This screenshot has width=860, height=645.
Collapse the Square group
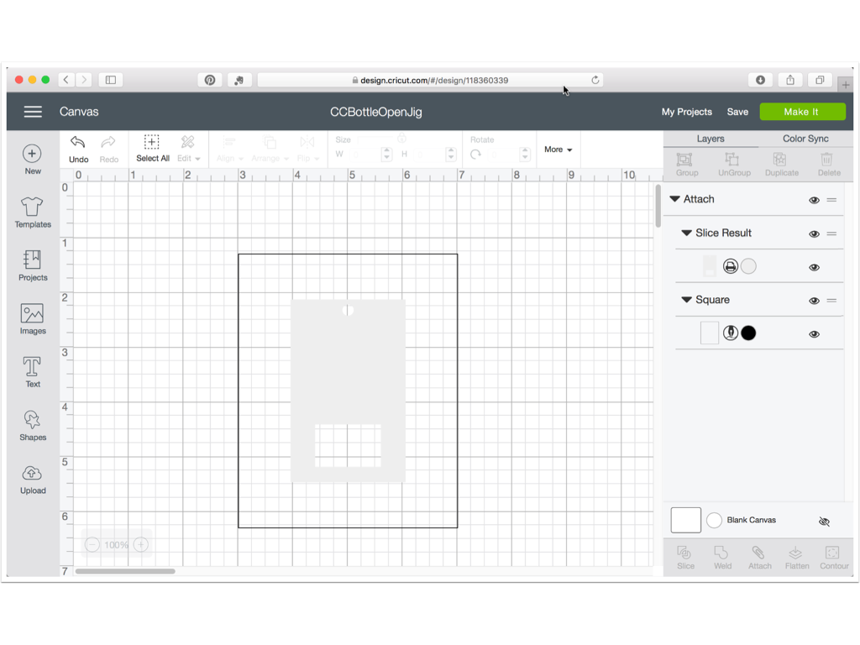tap(686, 300)
